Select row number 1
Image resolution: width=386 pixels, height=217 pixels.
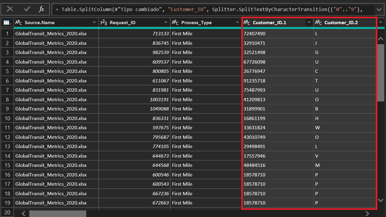tap(7, 34)
